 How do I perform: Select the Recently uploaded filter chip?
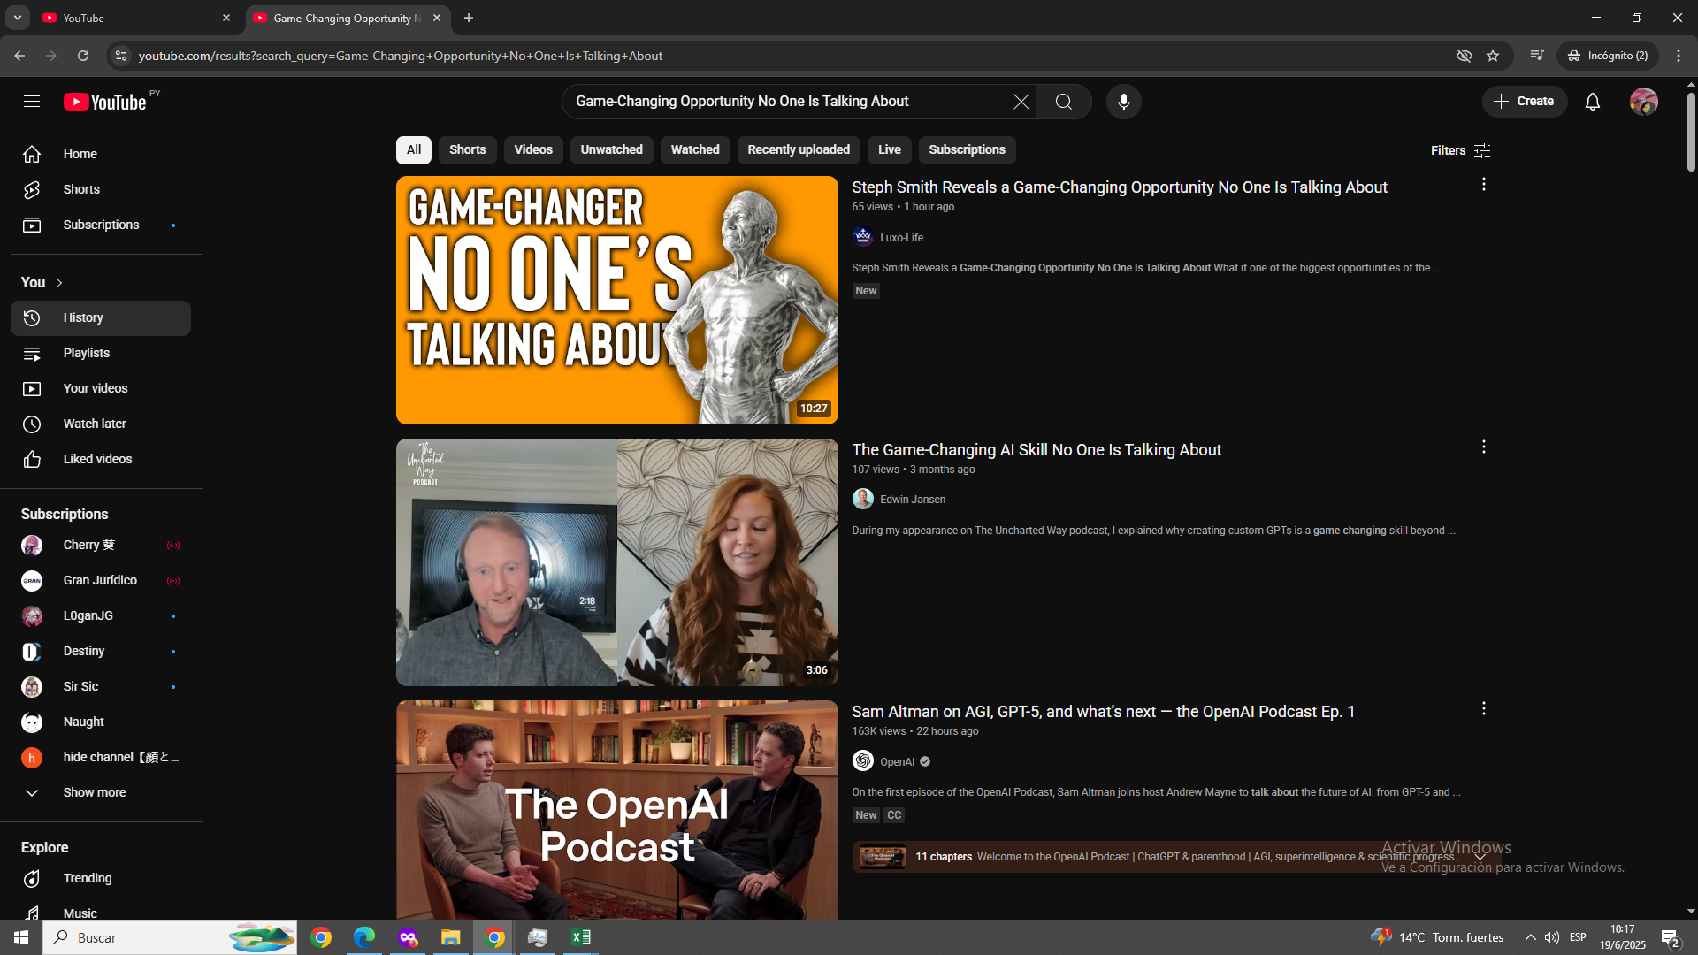tap(799, 150)
